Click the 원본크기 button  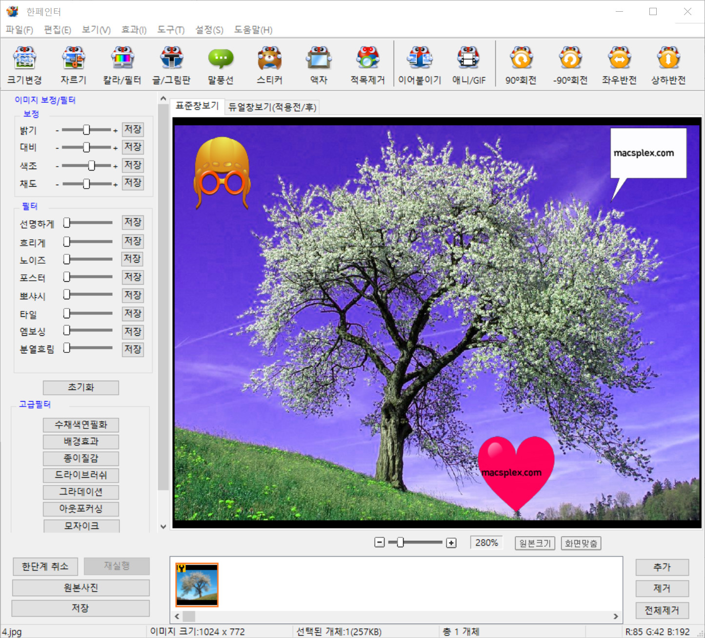point(535,543)
